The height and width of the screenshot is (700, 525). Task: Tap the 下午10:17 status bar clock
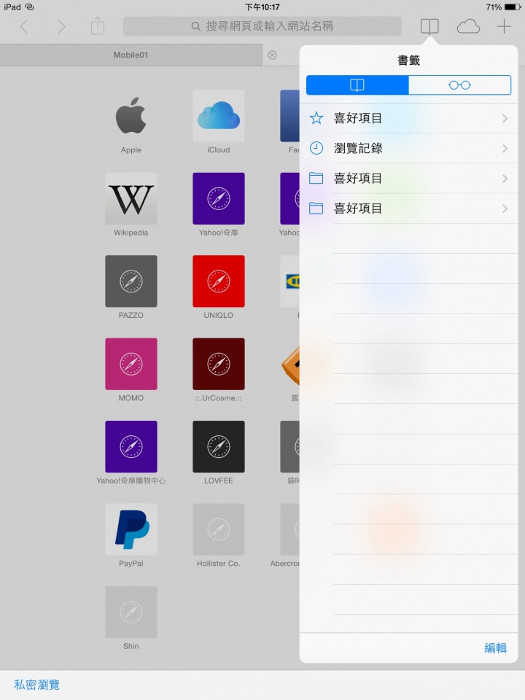tap(262, 7)
